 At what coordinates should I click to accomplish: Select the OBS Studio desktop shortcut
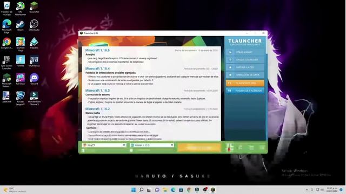click(34, 25)
